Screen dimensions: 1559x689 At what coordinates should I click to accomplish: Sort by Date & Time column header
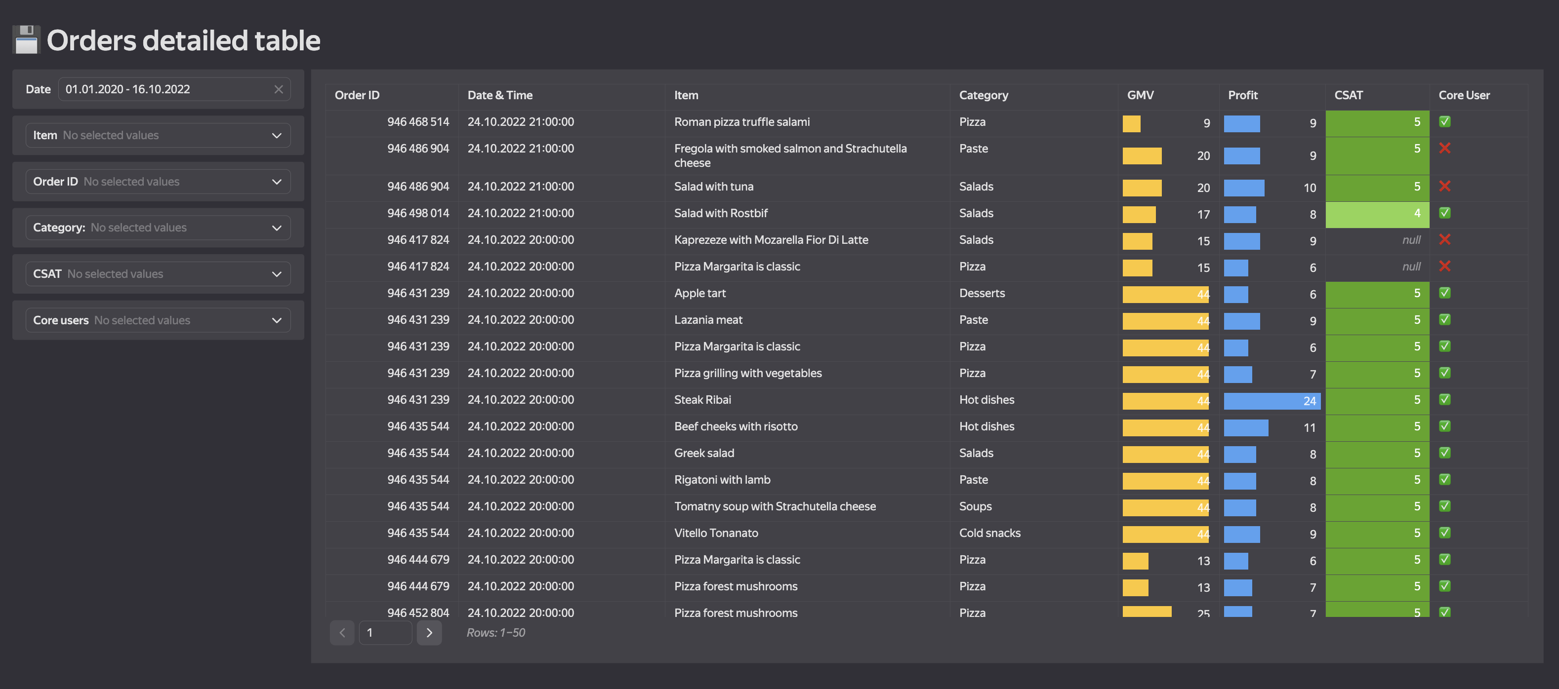coord(500,95)
